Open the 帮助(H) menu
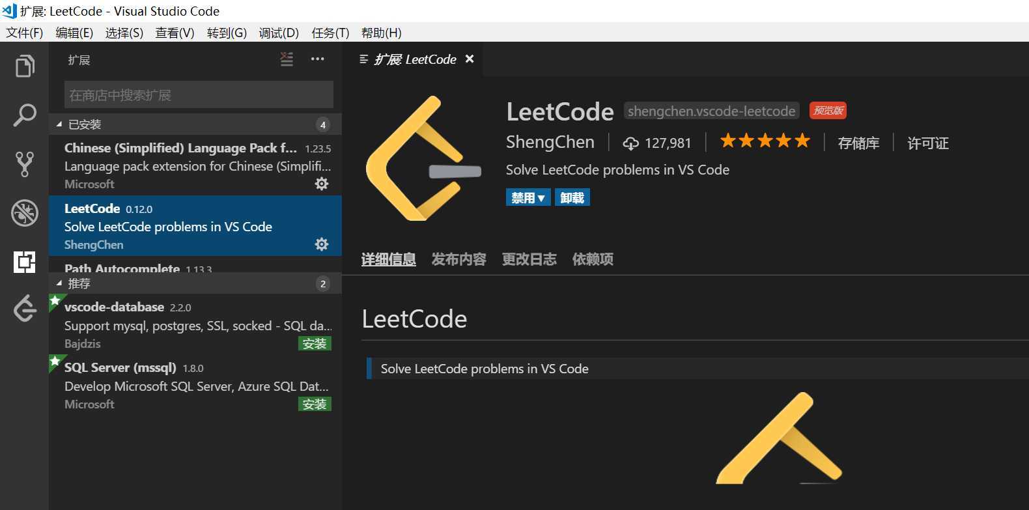1029x510 pixels. (381, 33)
